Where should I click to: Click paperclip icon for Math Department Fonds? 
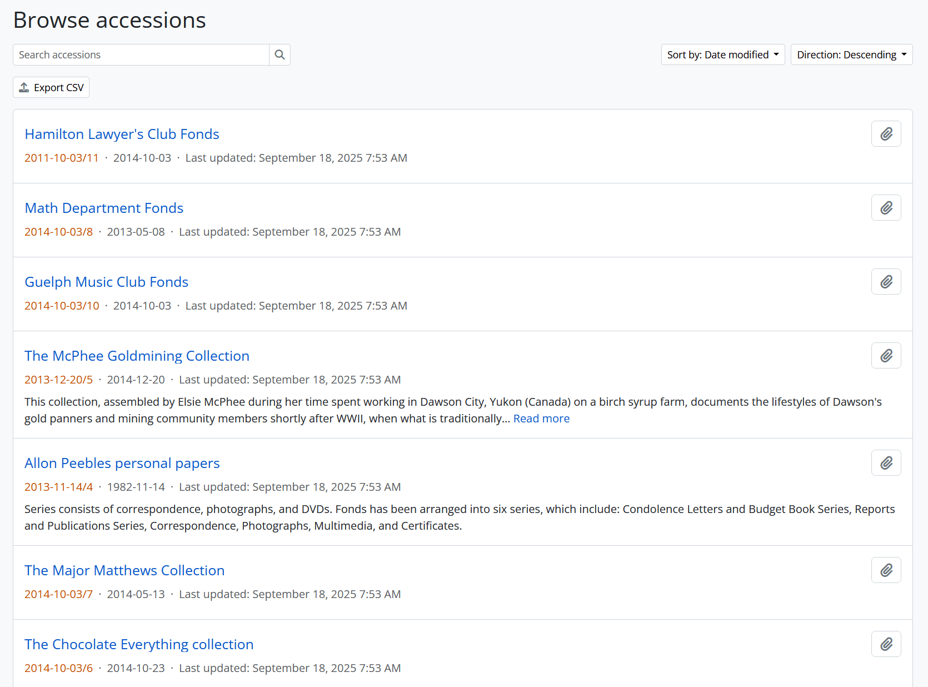886,208
